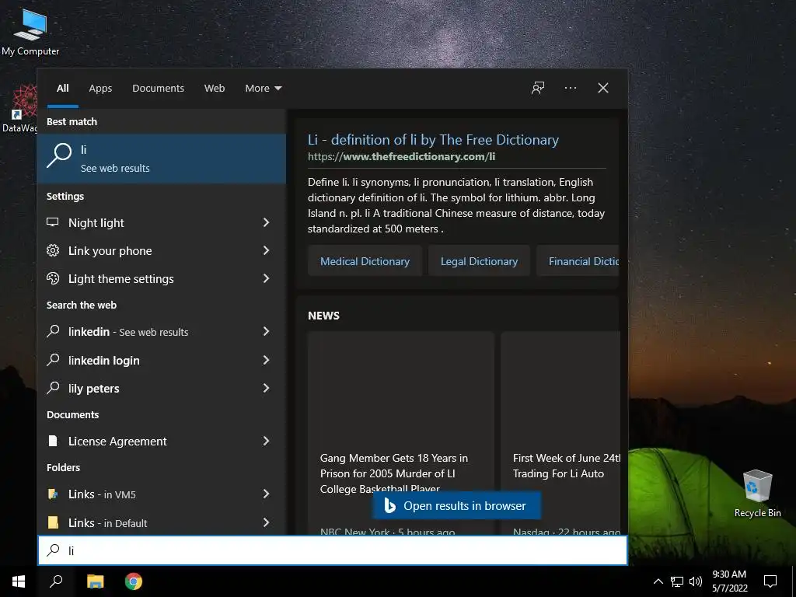Click the network icon in system tray
Screen dimensions: 796x597
tap(677, 581)
